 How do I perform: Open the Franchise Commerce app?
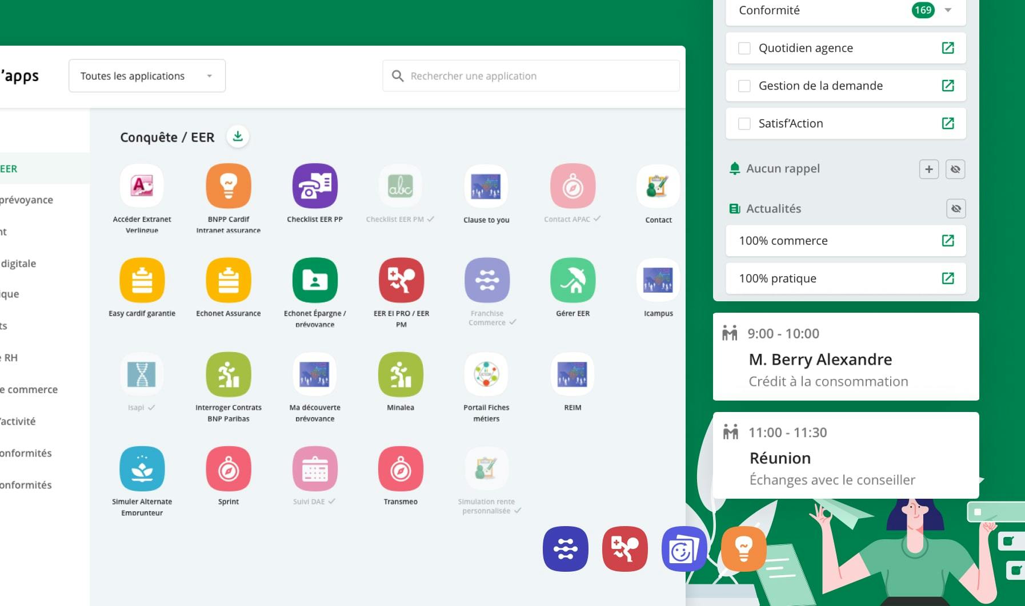(x=487, y=280)
